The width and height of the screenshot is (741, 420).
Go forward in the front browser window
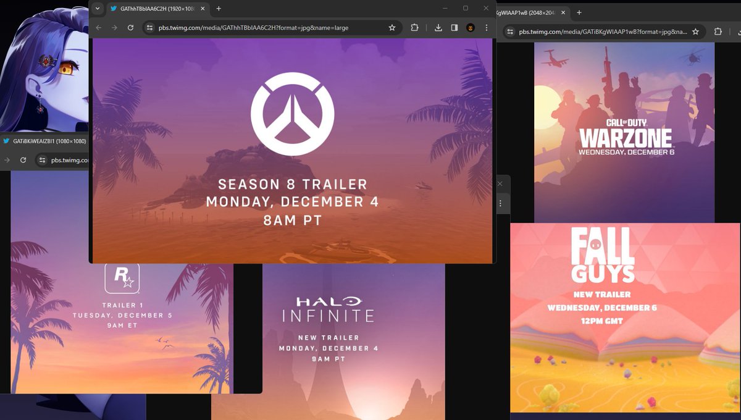coord(114,28)
